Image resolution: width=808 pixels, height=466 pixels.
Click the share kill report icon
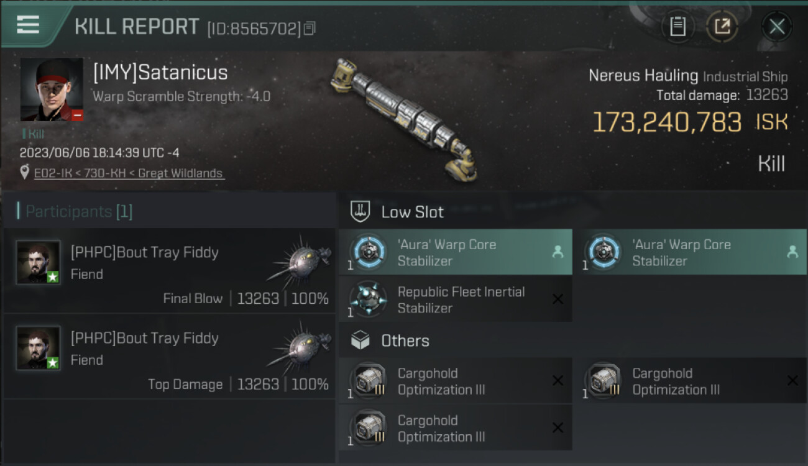coord(722,27)
